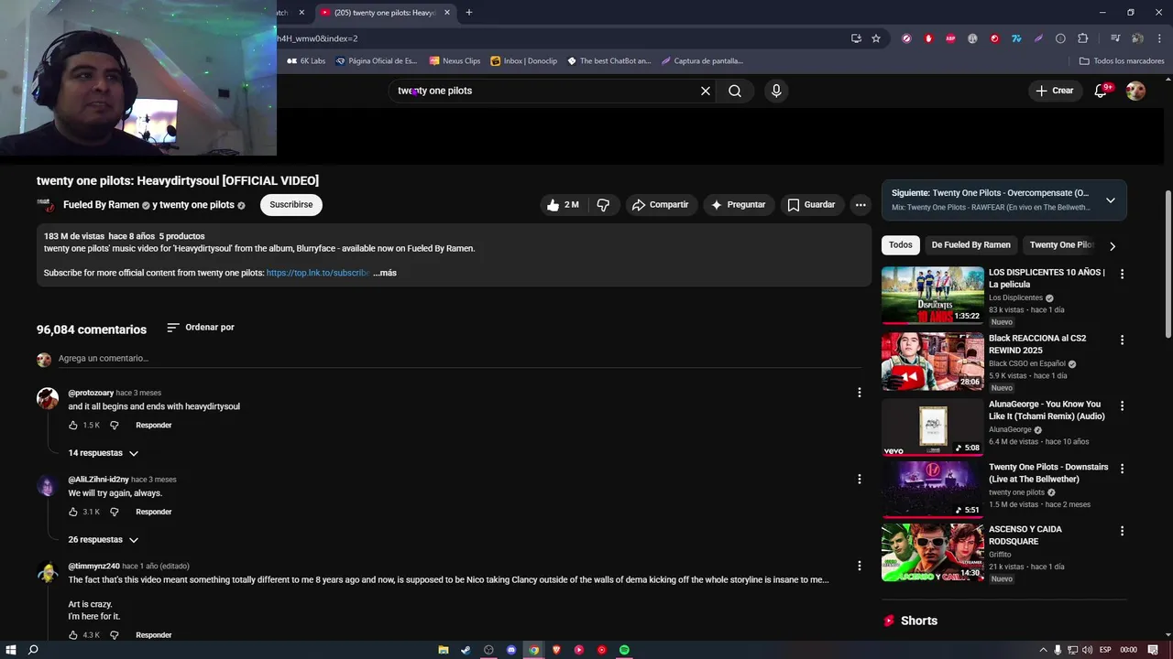Click the Compartir button

pyautogui.click(x=660, y=205)
